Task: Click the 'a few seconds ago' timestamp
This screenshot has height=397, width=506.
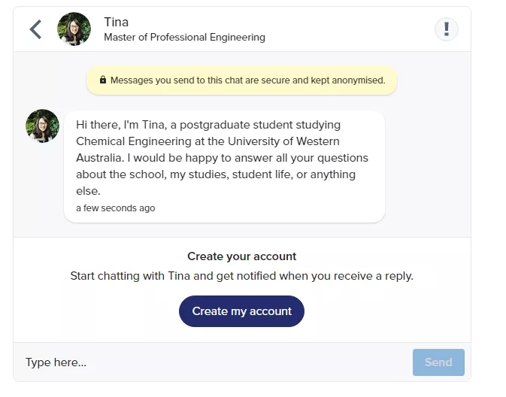Action: tap(115, 208)
